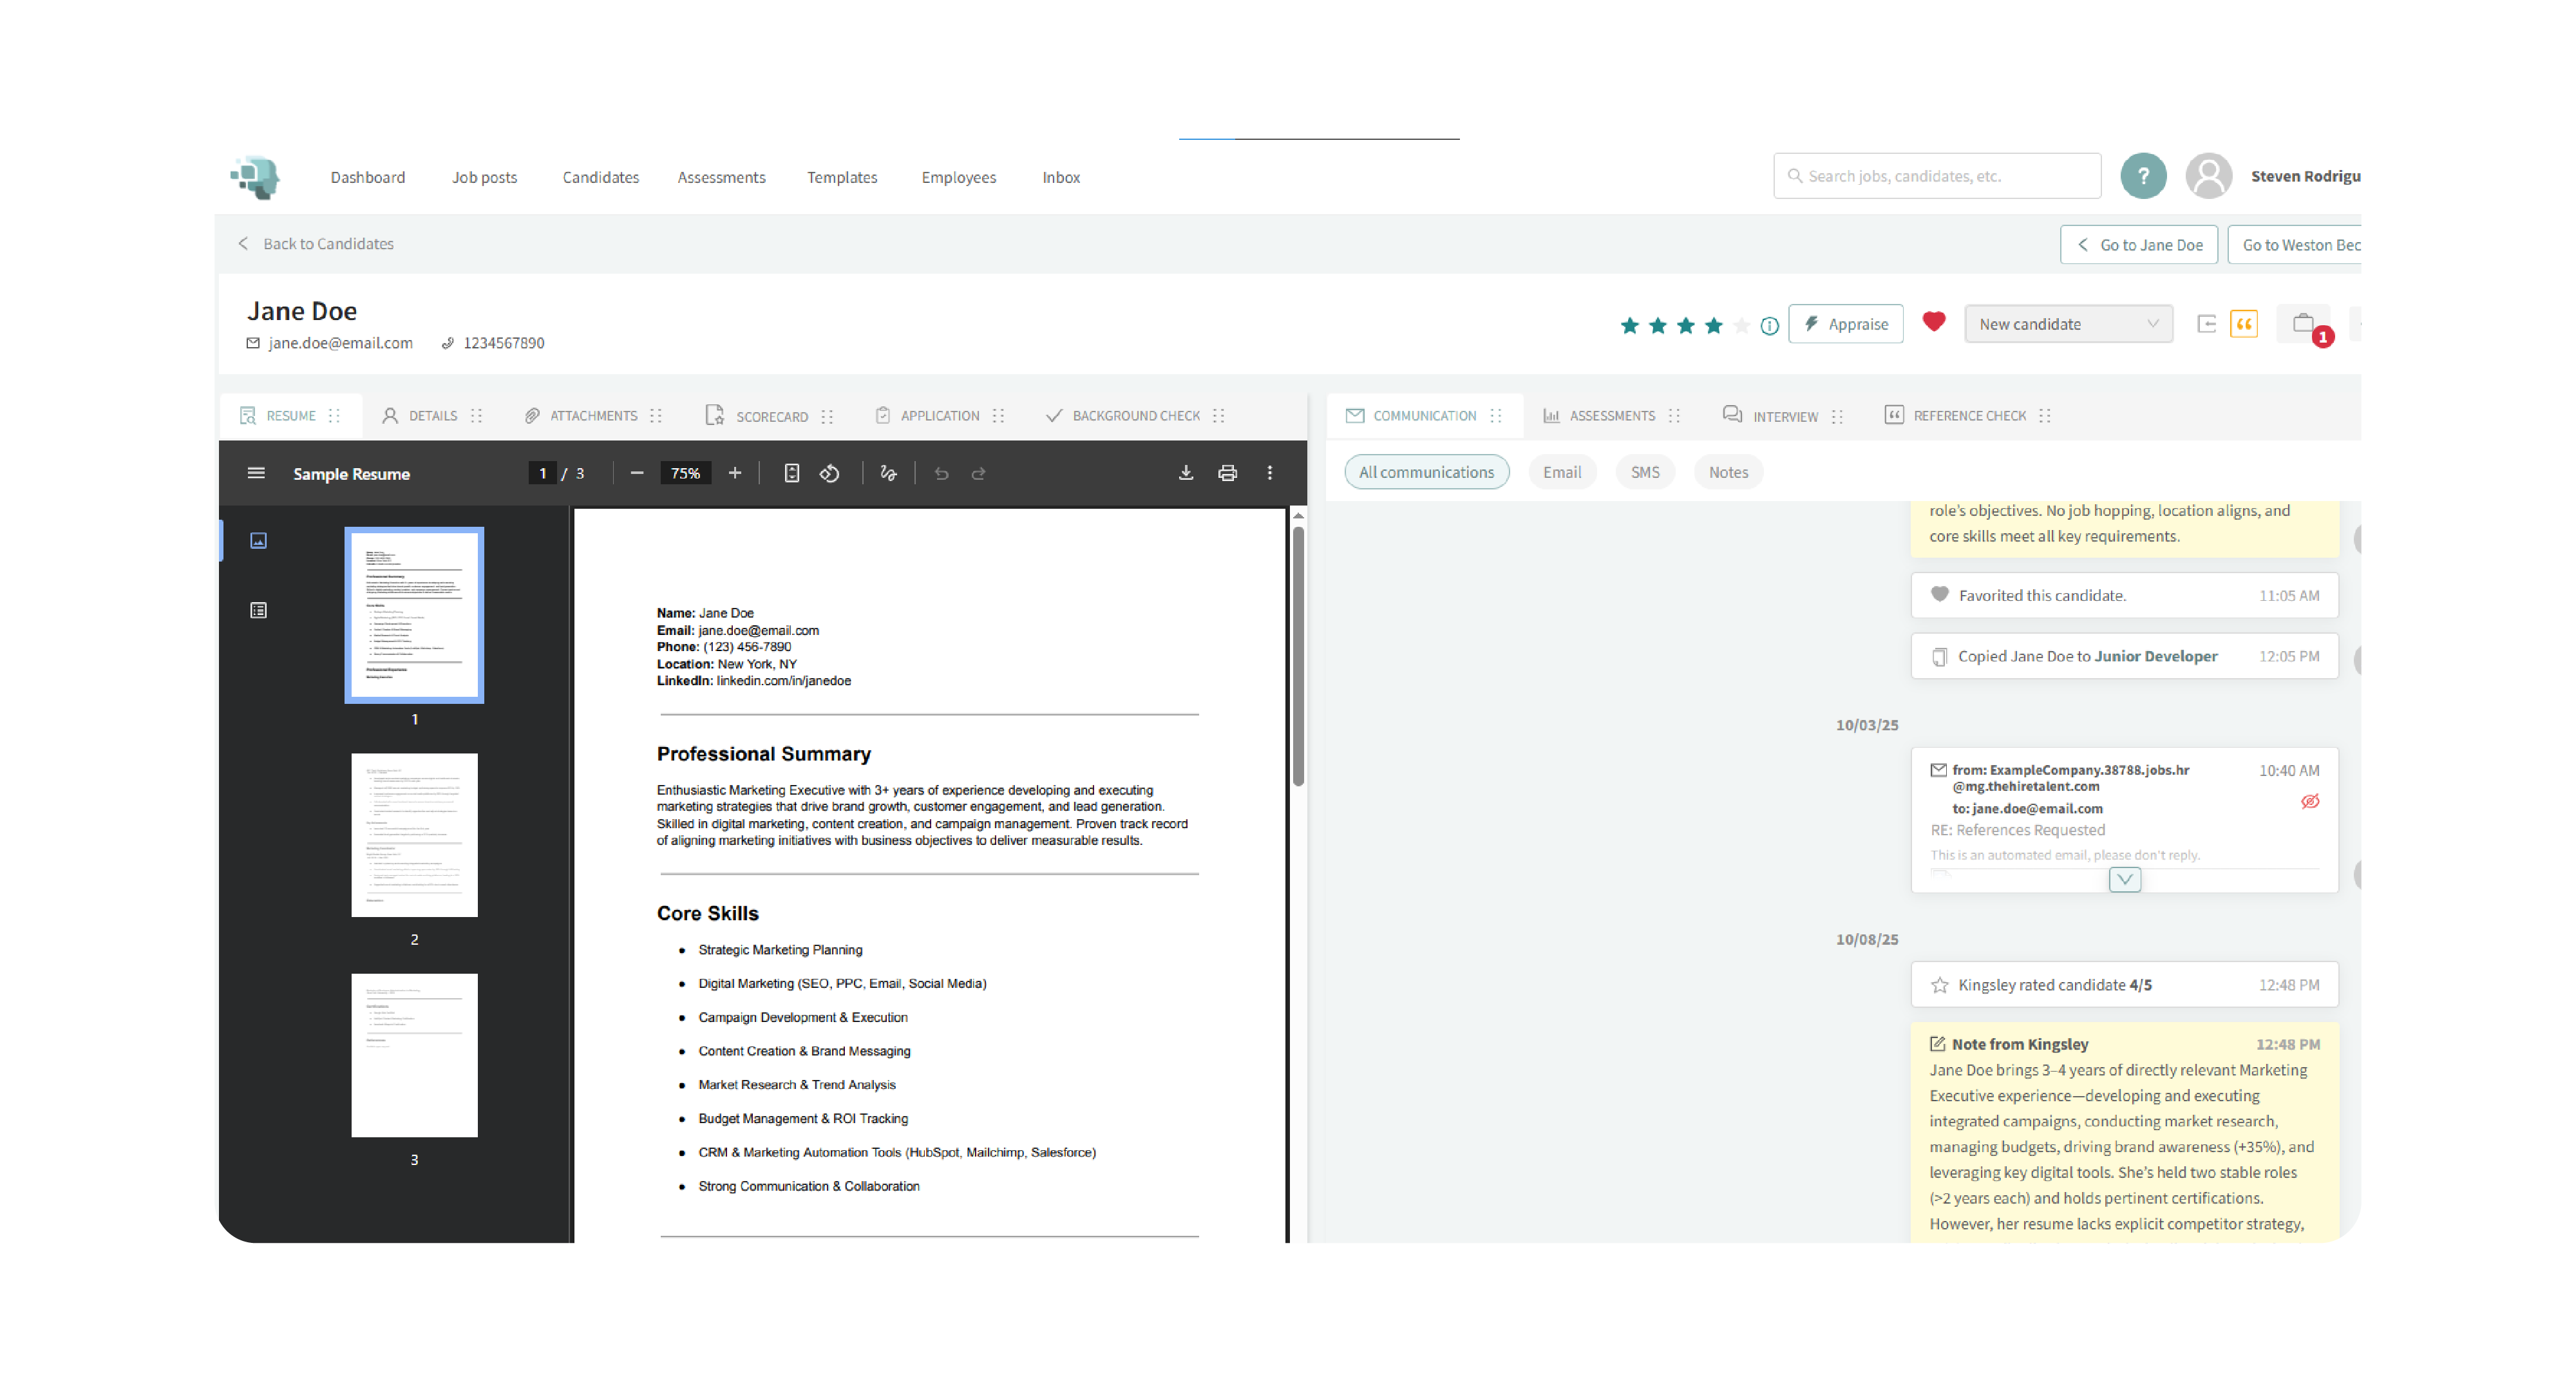Toggle the red favorite heart
This screenshot has height=1382, width=2576.
pyautogui.click(x=1933, y=322)
